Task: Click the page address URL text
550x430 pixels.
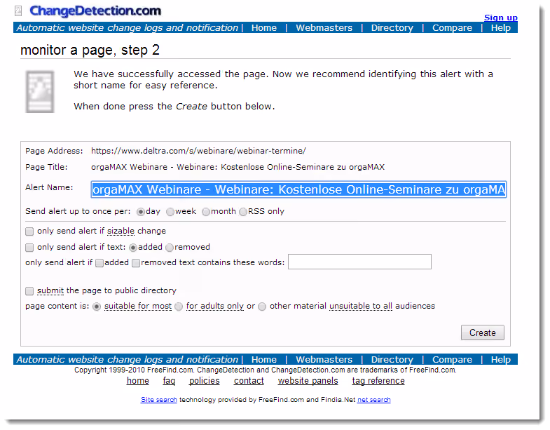Action: (x=198, y=151)
